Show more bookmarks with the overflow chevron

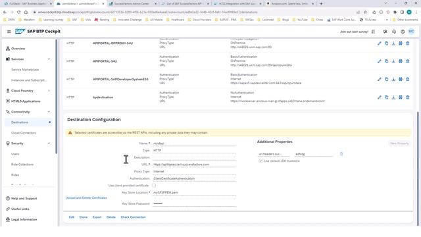click(387, 20)
